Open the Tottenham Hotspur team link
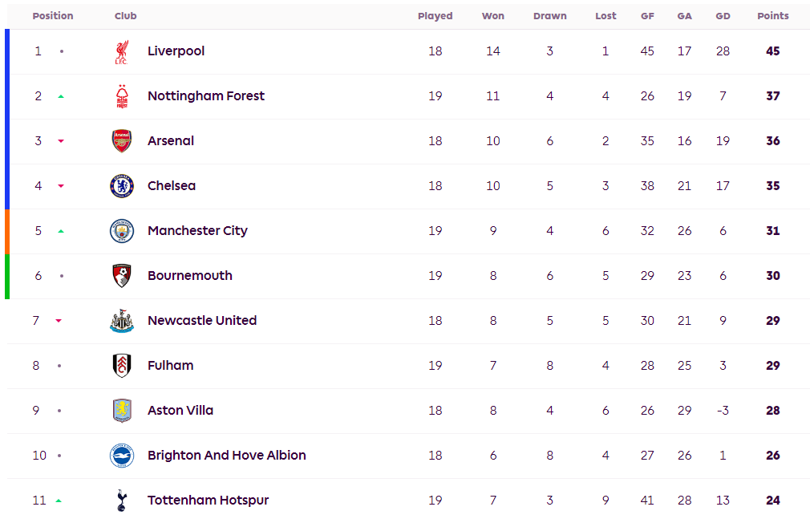 tap(209, 501)
